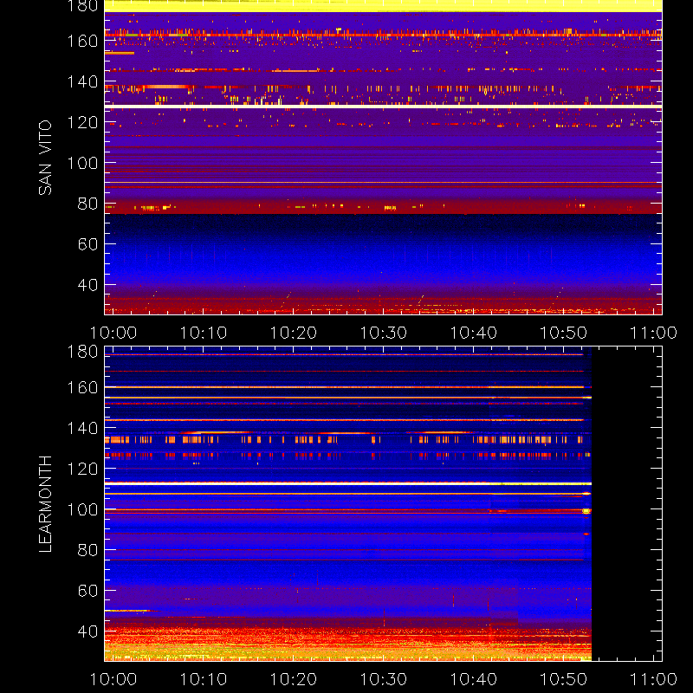Select the 80 tick label on Learmonth plot
The image size is (693, 693).
87,550
